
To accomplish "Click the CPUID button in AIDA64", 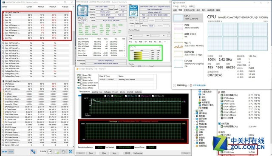I will [x=127, y=153].
